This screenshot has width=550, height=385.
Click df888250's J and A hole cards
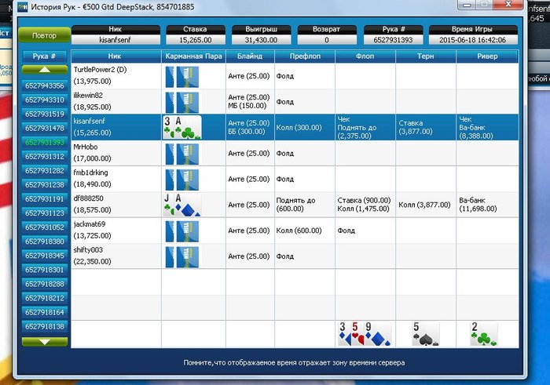click(182, 205)
